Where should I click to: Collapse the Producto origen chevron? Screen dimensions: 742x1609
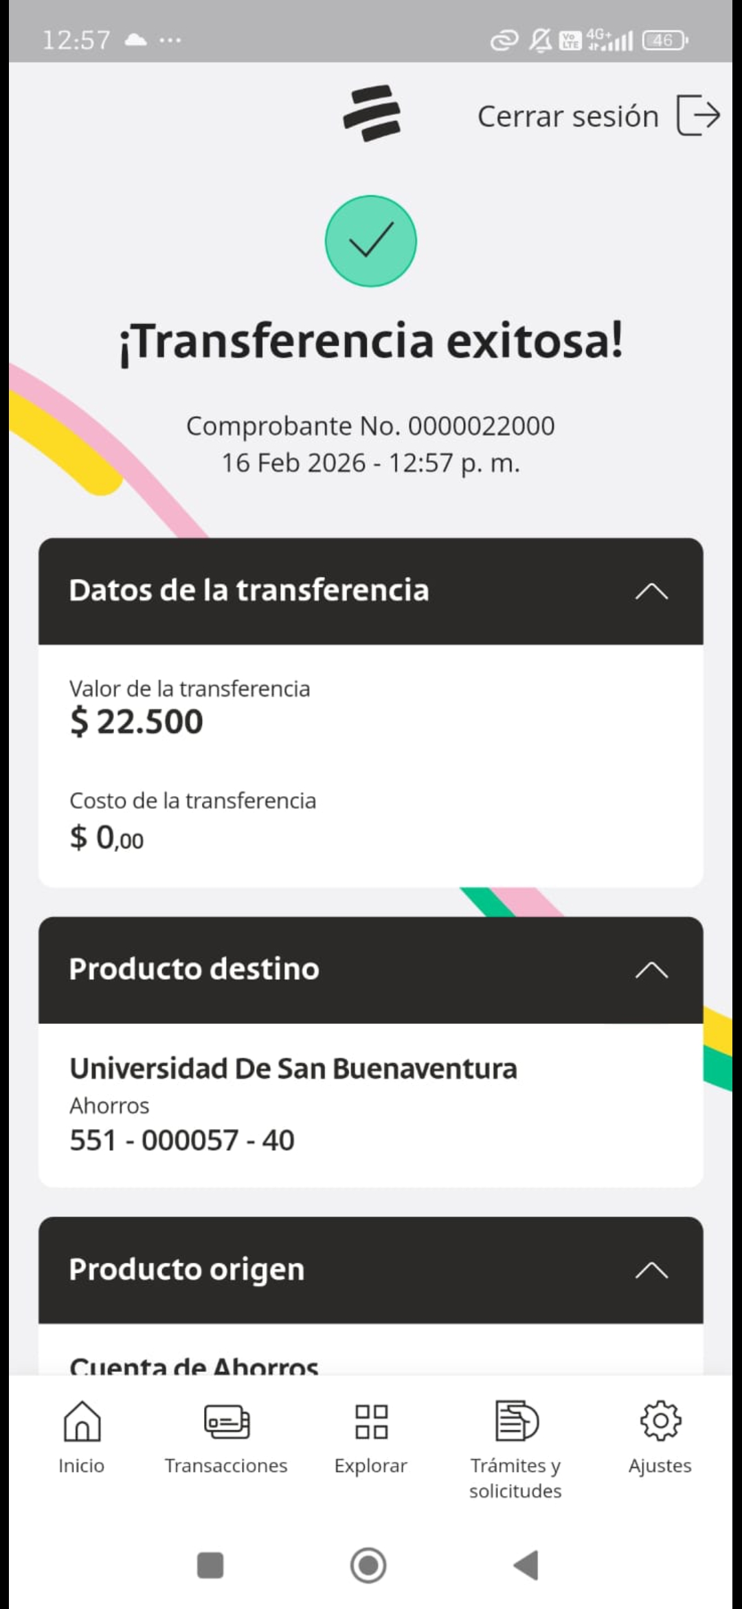[x=651, y=1270]
